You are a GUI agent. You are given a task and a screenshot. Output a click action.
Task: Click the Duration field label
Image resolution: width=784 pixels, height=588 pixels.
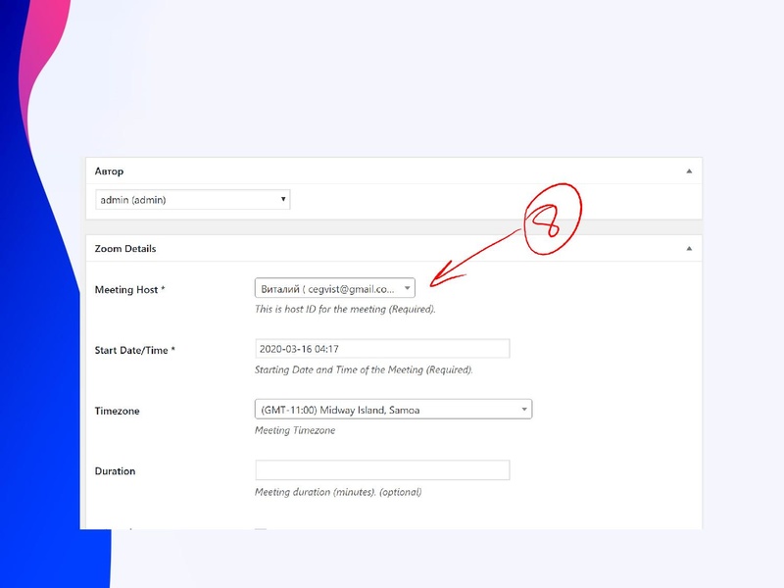(x=115, y=471)
